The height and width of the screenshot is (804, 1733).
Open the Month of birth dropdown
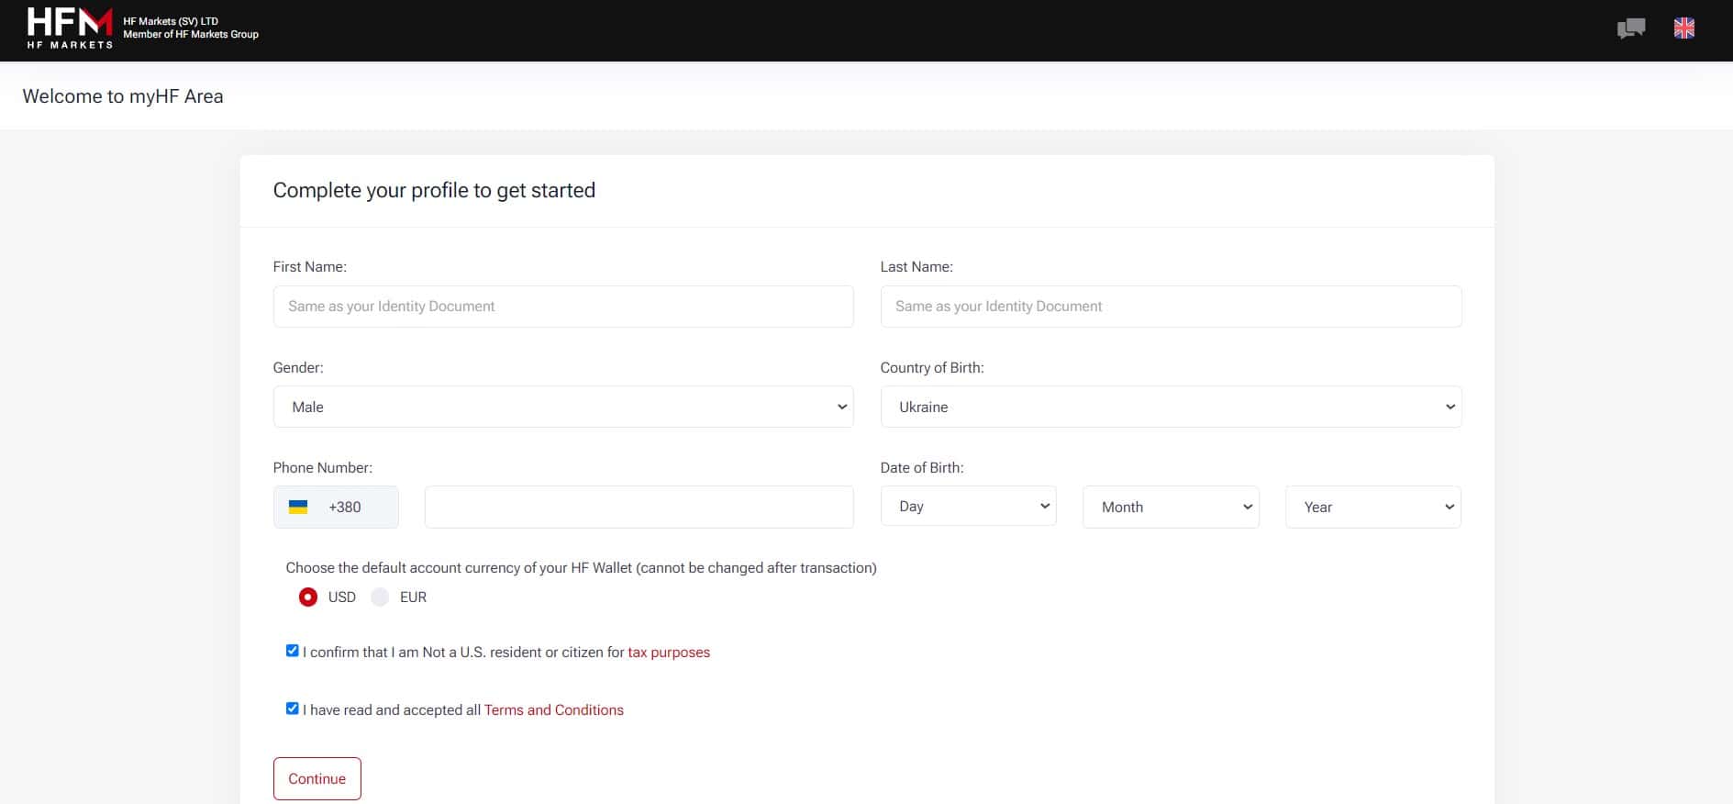click(1171, 507)
